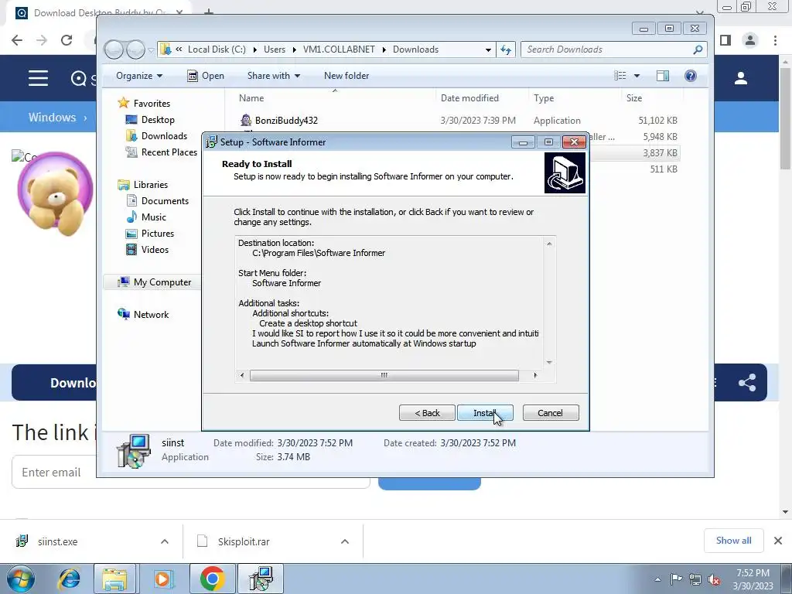Click the search magnifier icon in Explorer
Screen dimensions: 792x594
point(698,49)
